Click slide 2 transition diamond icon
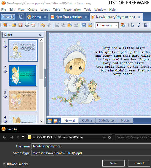The height and width of the screenshot is (168, 151). 5,71
